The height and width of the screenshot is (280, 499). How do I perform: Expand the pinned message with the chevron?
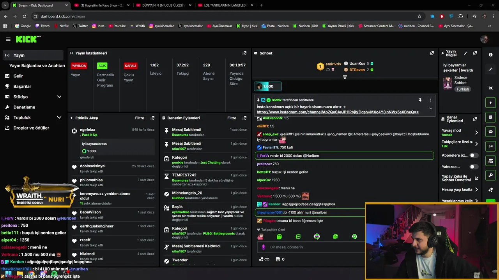(x=430, y=108)
